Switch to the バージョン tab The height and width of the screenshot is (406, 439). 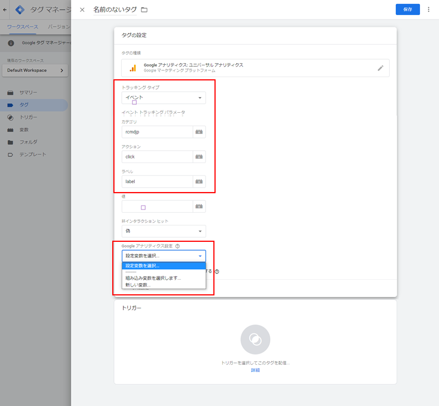click(59, 27)
